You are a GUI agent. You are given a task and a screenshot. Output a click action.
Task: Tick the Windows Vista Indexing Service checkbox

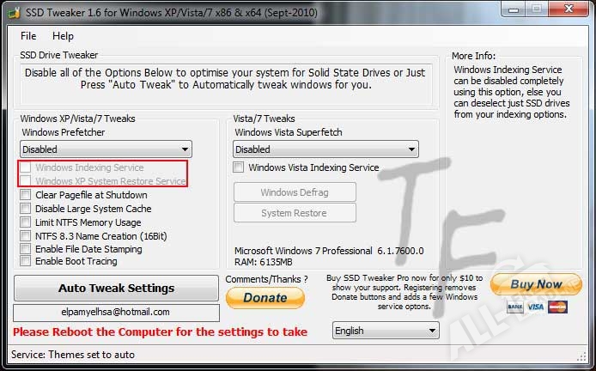click(x=240, y=167)
